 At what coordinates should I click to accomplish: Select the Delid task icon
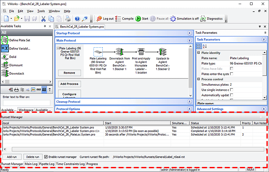point(5,57)
